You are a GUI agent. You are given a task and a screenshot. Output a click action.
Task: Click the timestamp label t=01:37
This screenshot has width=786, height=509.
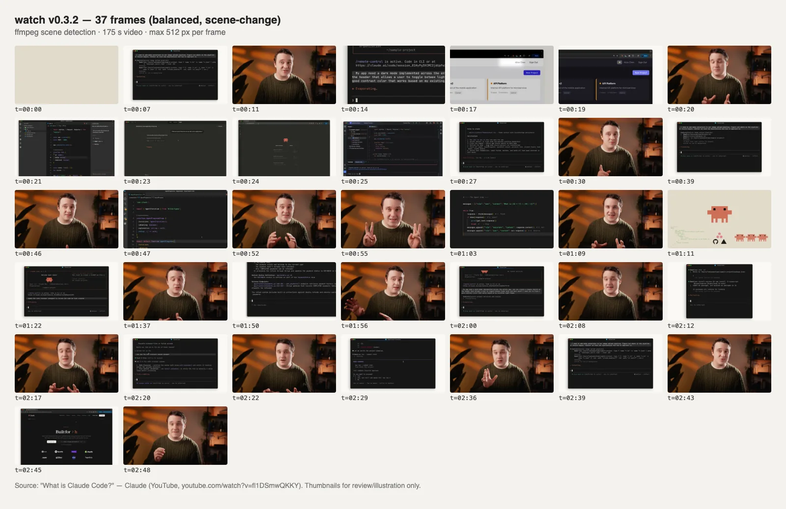click(137, 326)
